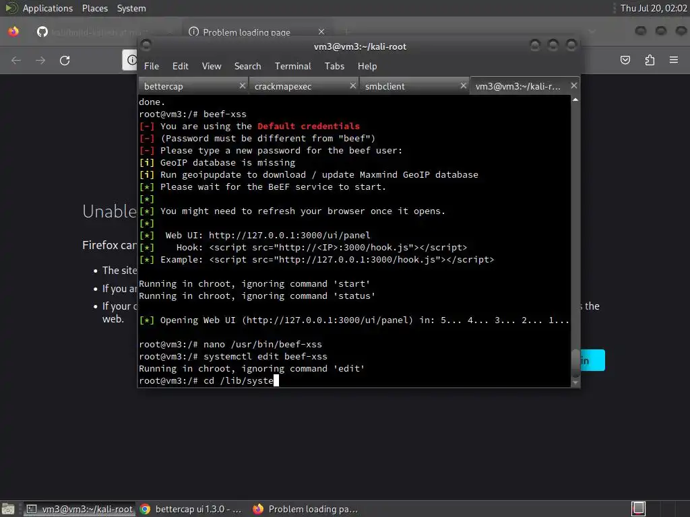
Task: Click the clock showing Thu Jul 20
Action: [654, 8]
